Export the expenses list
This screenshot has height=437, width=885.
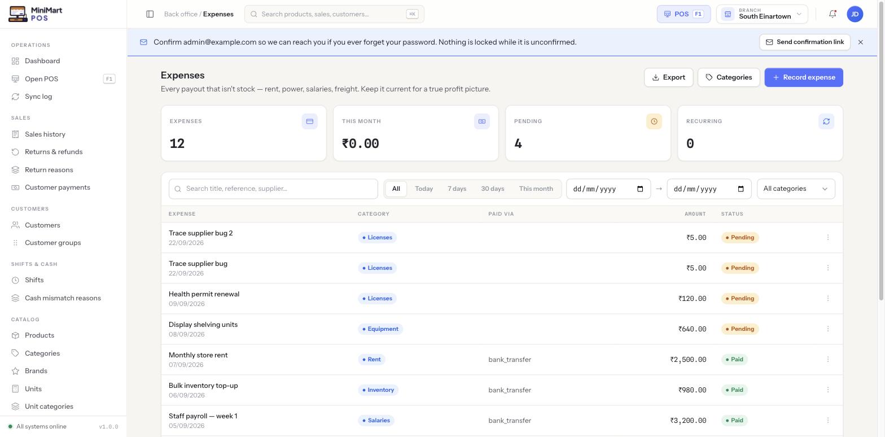tap(669, 77)
